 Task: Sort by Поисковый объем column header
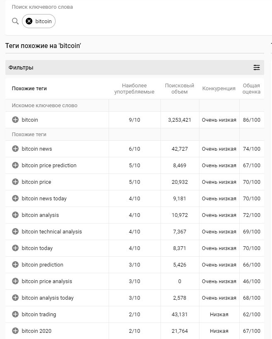click(x=179, y=89)
